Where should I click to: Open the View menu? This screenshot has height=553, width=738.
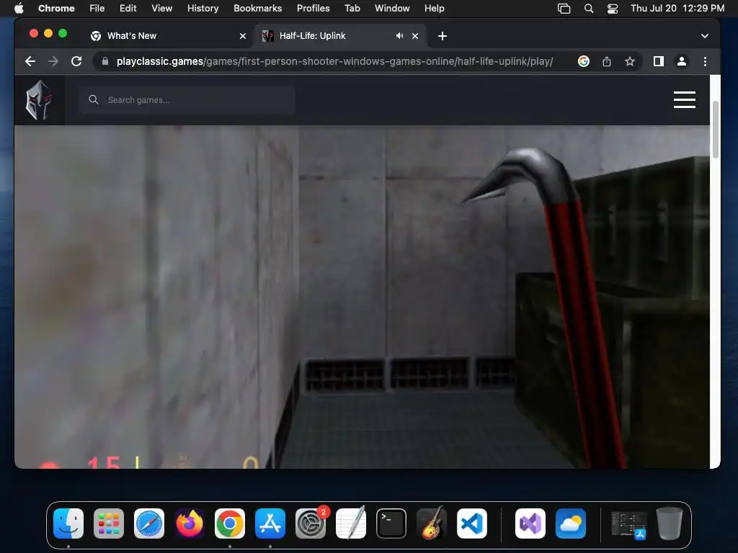click(161, 8)
